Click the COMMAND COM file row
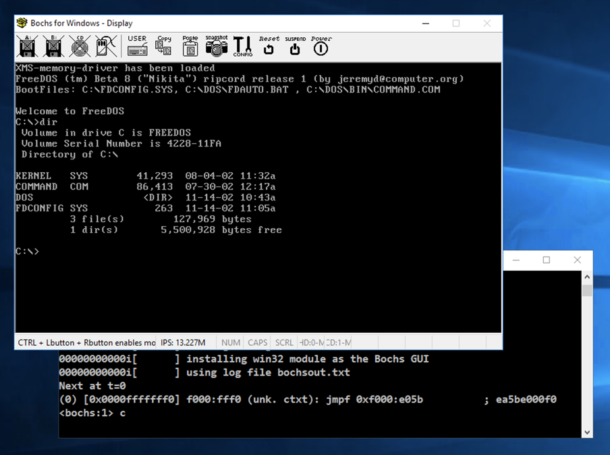 [146, 187]
